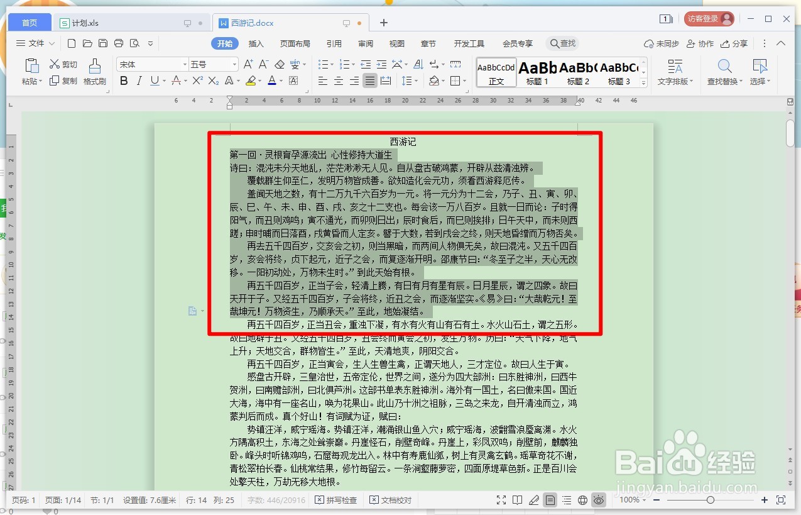Apply the yellow Highlight color
The image size is (801, 515).
click(x=251, y=80)
